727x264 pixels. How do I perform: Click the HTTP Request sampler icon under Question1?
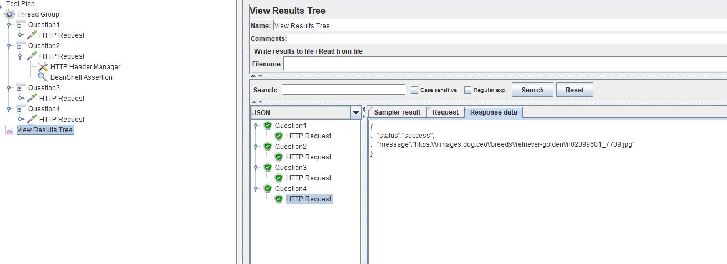click(32, 35)
